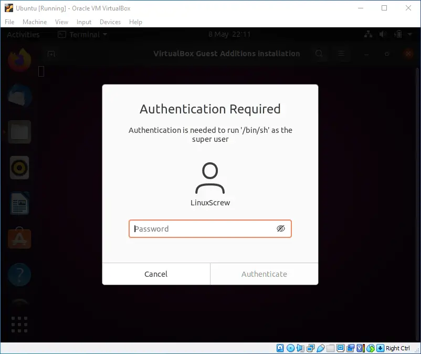The image size is (421, 354).
Task: Click the network adapters status icon
Action: pos(310,348)
